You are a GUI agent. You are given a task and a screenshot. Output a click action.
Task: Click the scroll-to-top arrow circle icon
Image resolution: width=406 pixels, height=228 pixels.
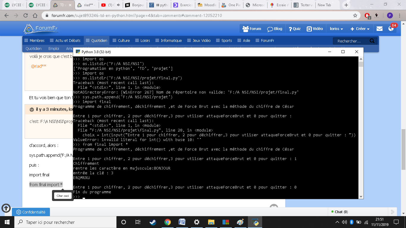[x=6, y=208]
